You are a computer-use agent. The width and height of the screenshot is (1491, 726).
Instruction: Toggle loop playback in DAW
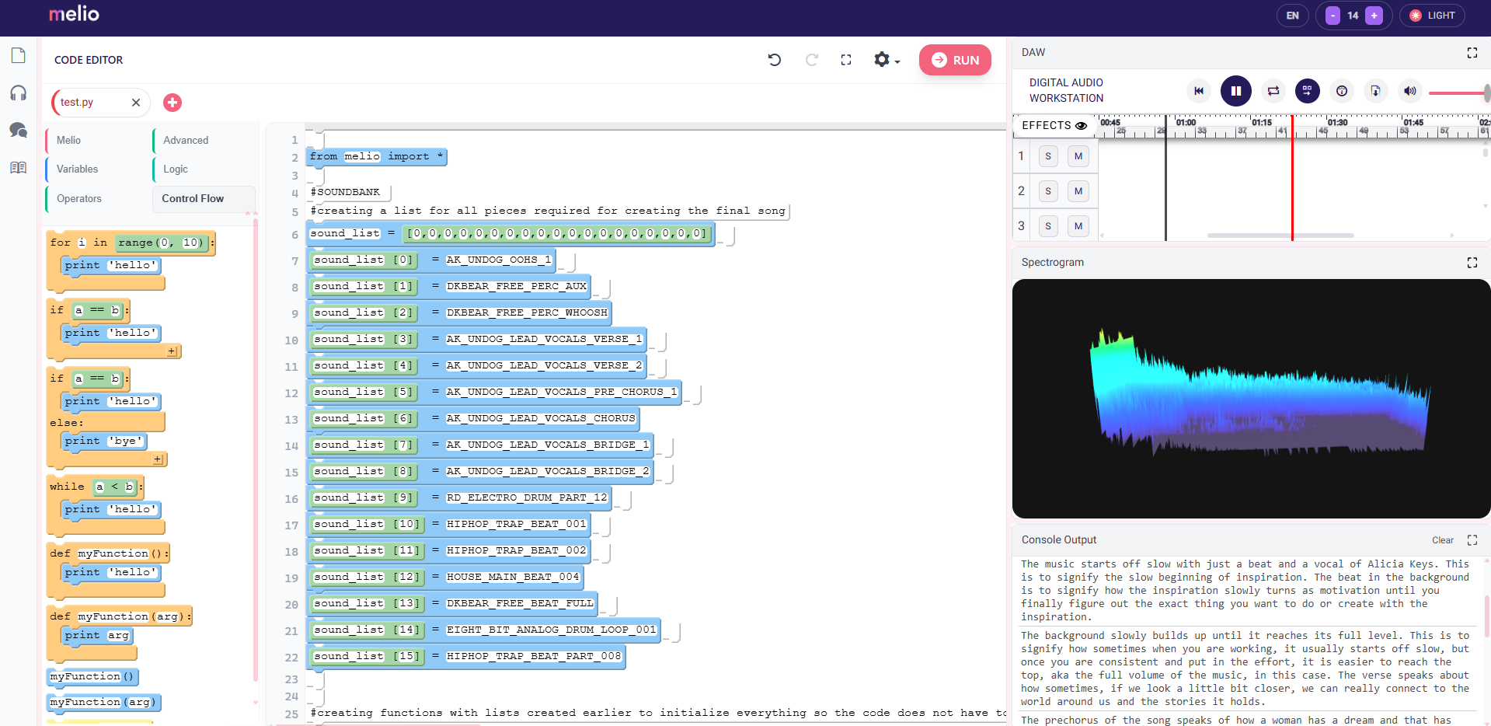[x=1273, y=91]
